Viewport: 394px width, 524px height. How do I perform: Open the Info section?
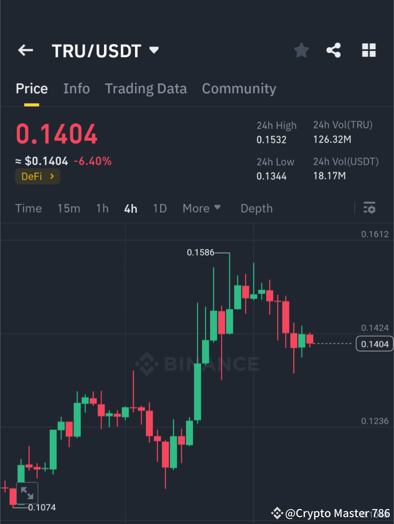tap(76, 88)
